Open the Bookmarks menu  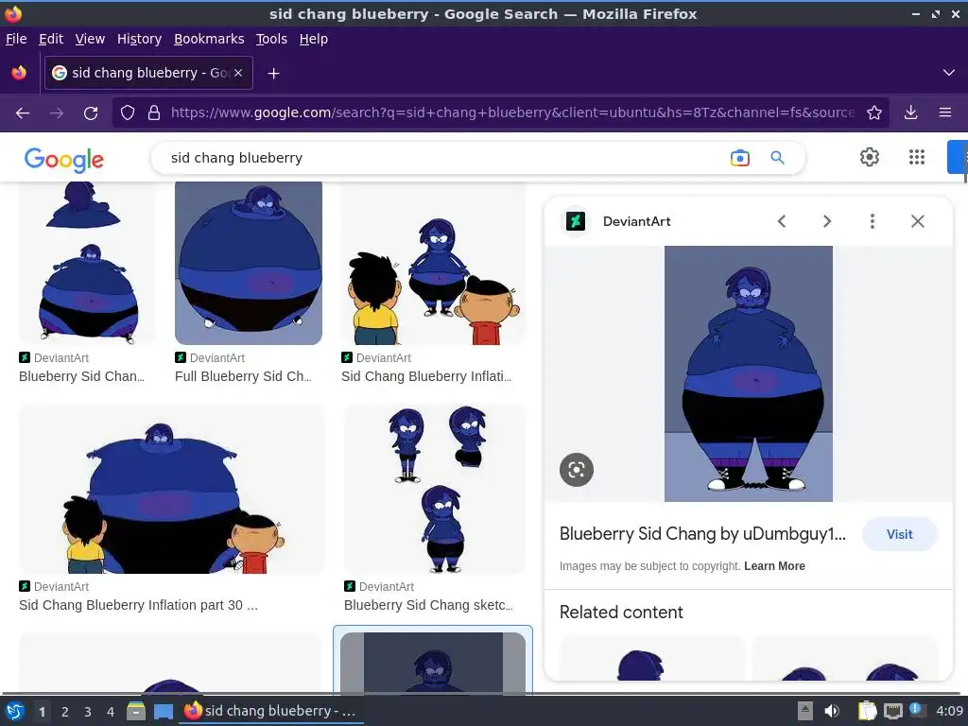[x=209, y=39]
